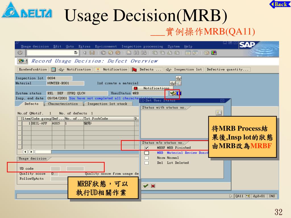
Task: Open the System menu
Action: point(174,46)
